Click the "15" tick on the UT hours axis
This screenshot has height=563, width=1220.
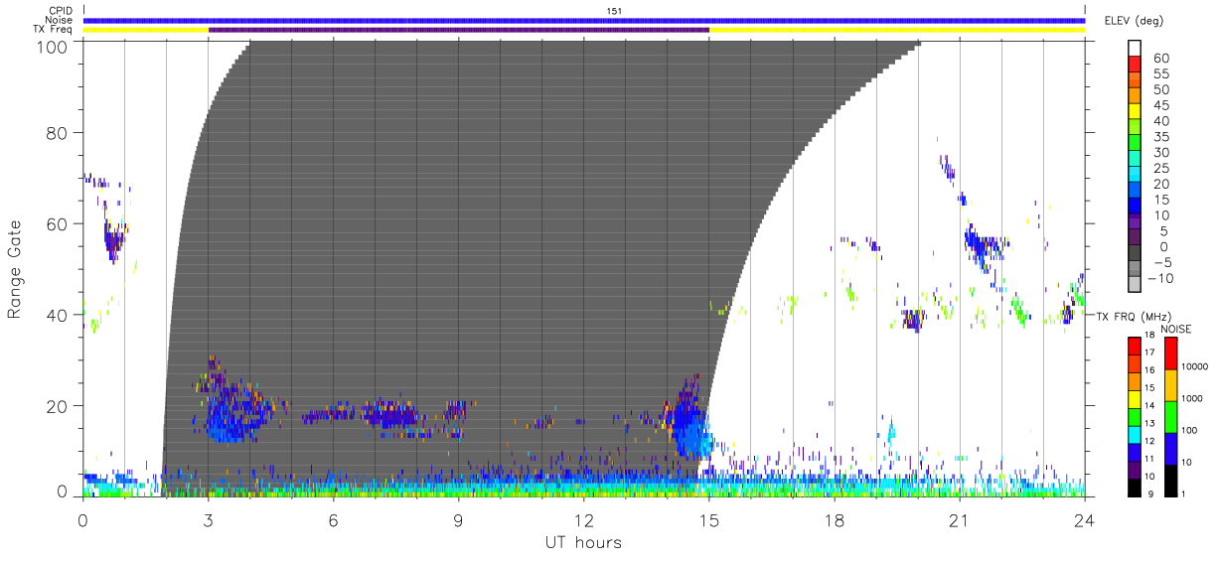(709, 519)
